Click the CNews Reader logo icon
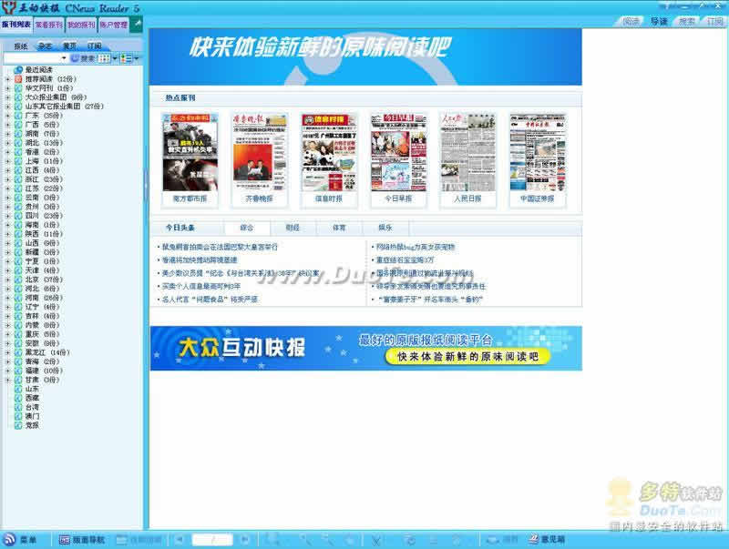The height and width of the screenshot is (549, 729). click(x=8, y=8)
